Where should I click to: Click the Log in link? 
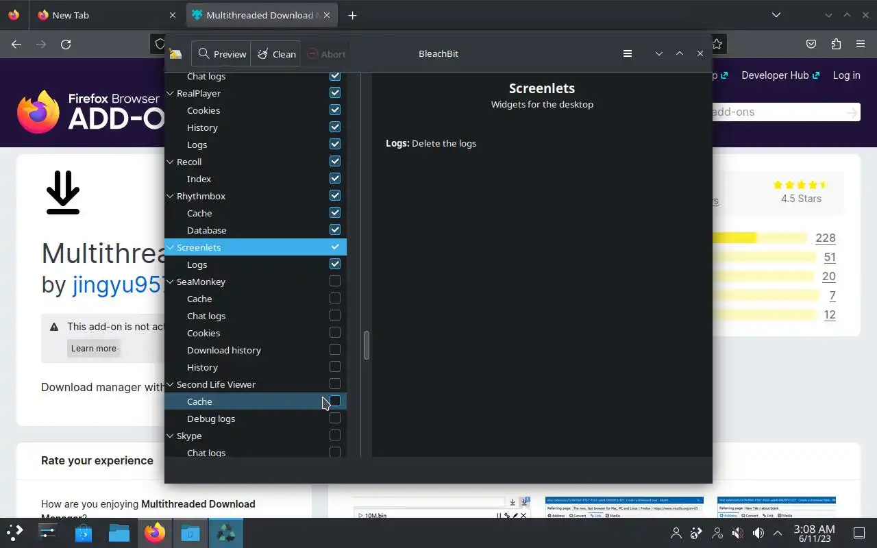(x=846, y=75)
